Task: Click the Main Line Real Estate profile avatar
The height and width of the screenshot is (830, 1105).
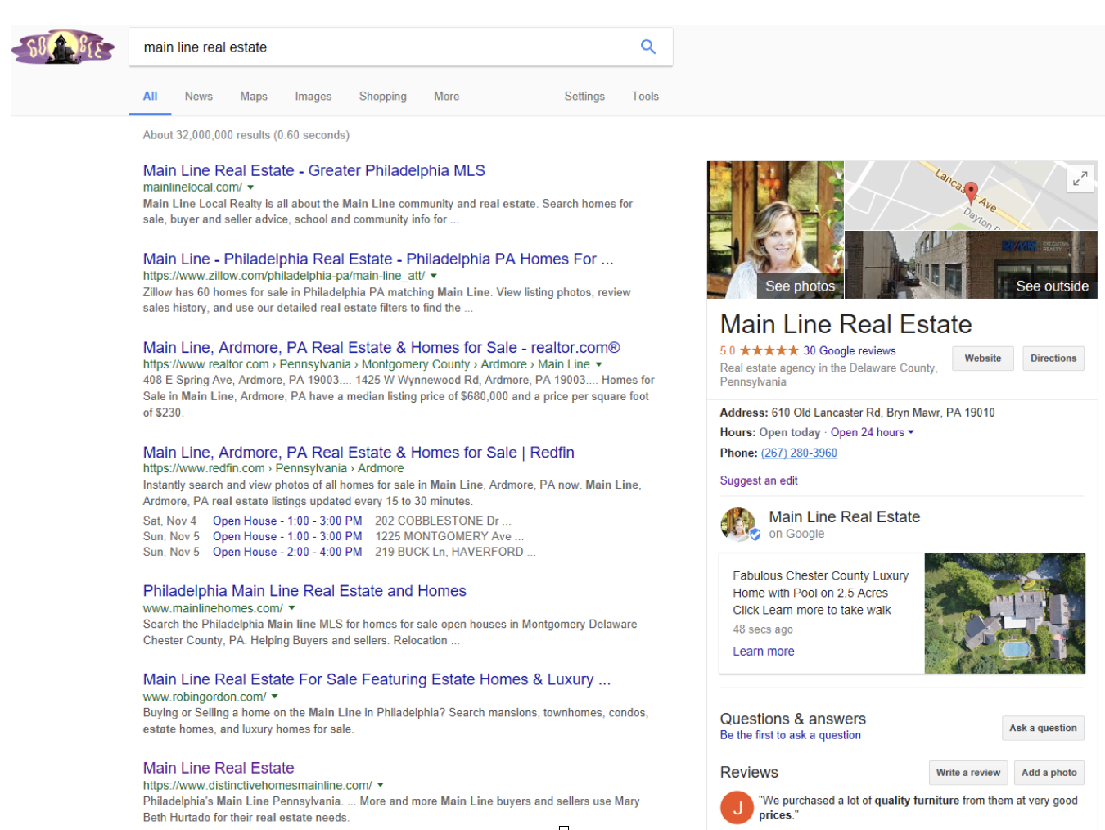Action: (739, 525)
